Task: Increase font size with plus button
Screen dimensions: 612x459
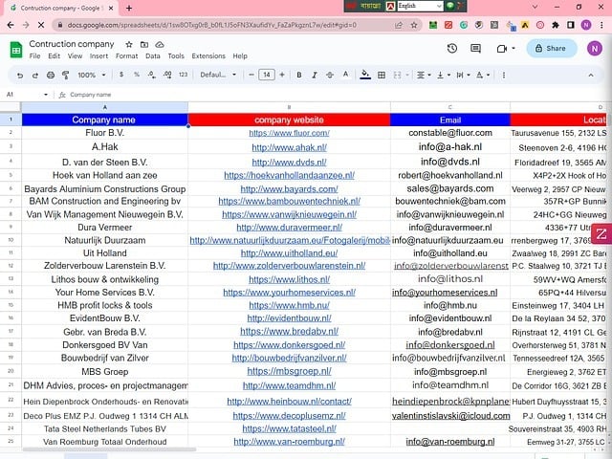Action: click(282, 75)
